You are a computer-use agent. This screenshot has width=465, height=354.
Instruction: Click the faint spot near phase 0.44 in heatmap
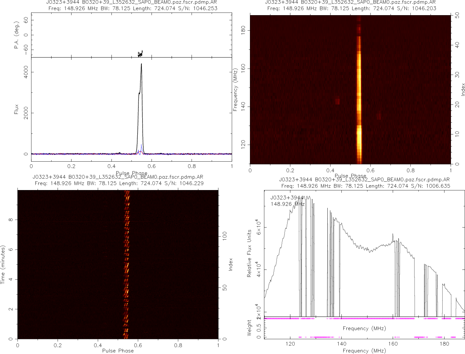click(337, 101)
